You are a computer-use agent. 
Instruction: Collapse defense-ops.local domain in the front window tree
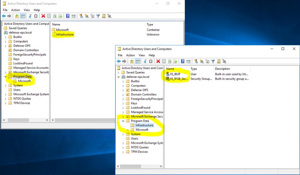click(119, 77)
